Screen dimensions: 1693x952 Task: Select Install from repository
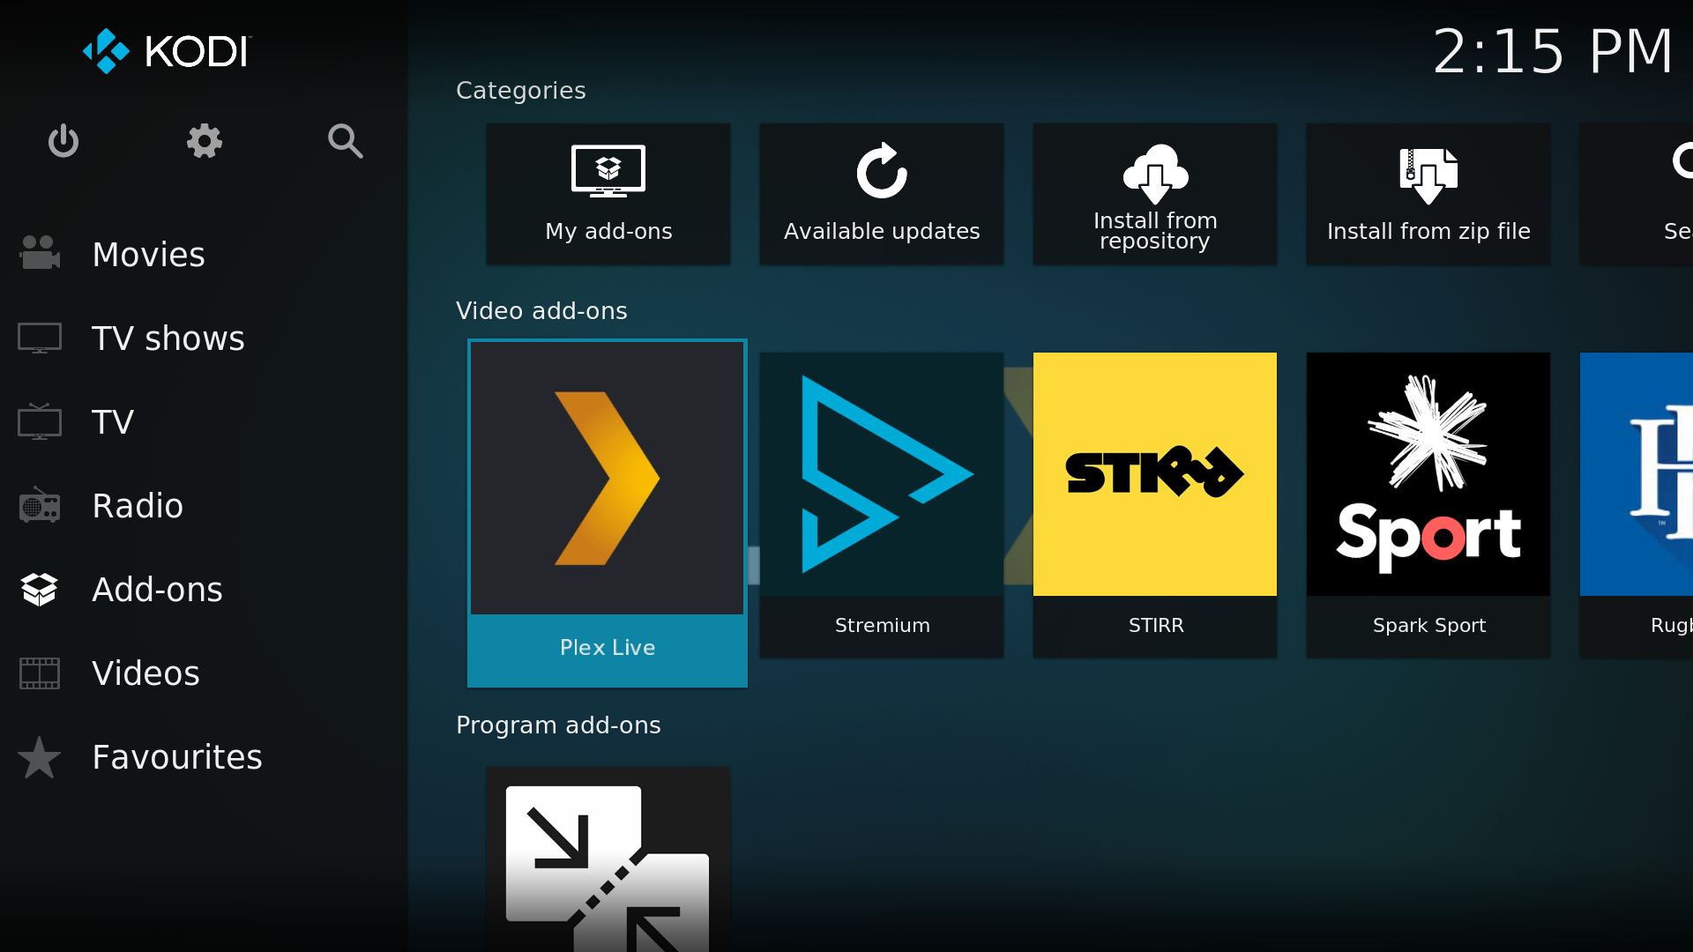click(1154, 194)
